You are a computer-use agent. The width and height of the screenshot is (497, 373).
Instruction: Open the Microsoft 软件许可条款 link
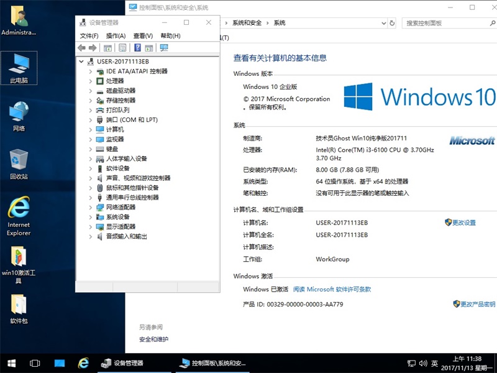pyautogui.click(x=332, y=289)
